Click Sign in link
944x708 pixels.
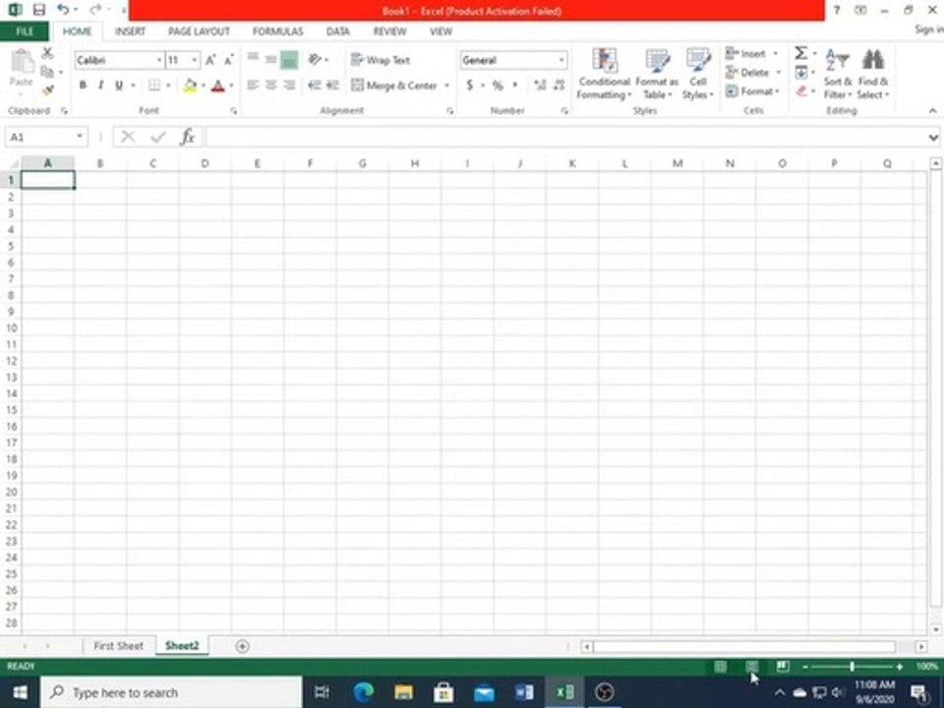929,29
